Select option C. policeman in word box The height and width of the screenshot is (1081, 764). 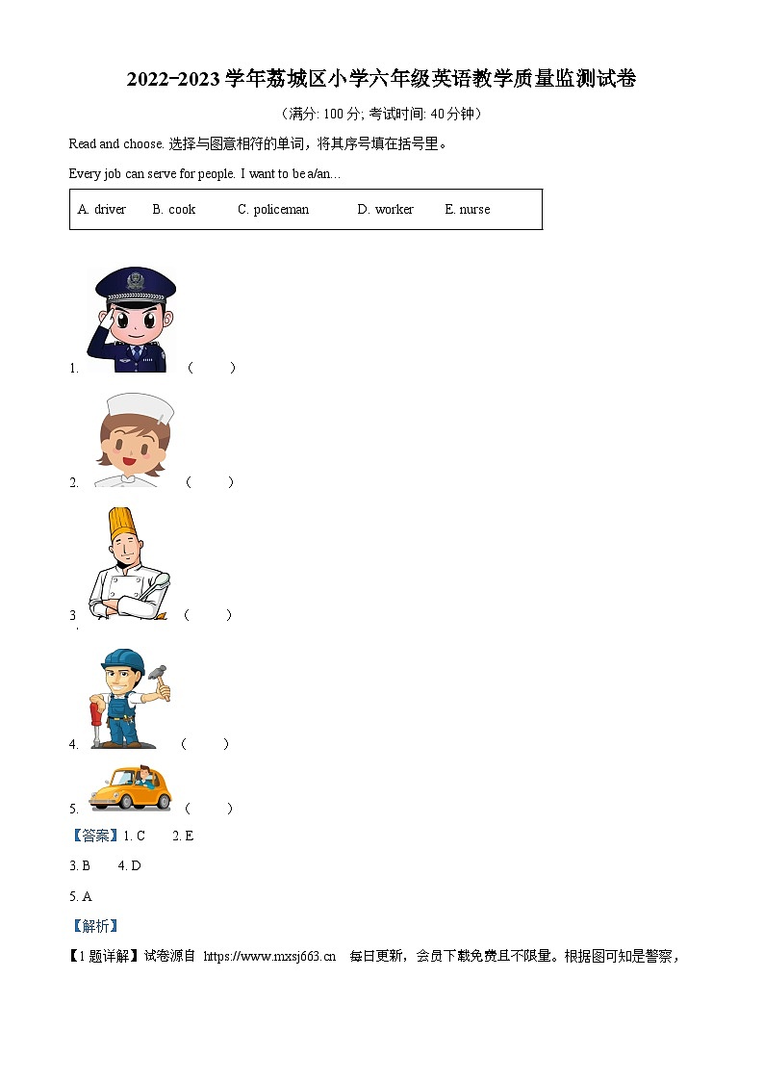(273, 209)
